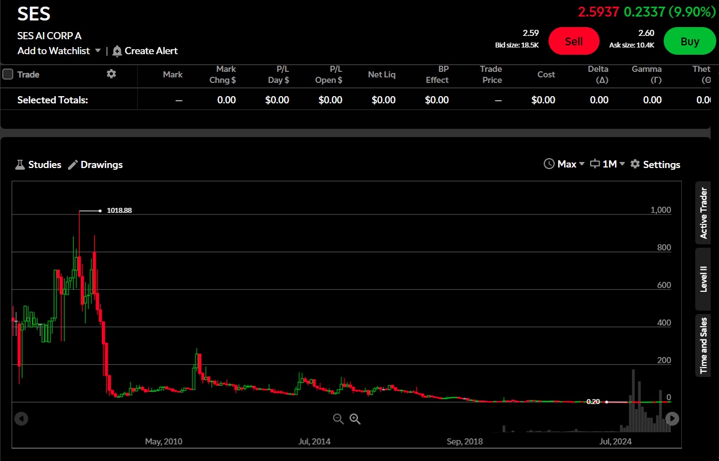Screen dimensions: 719x461
Task: Open the Drawings tools for the chart
Action: tap(95, 165)
